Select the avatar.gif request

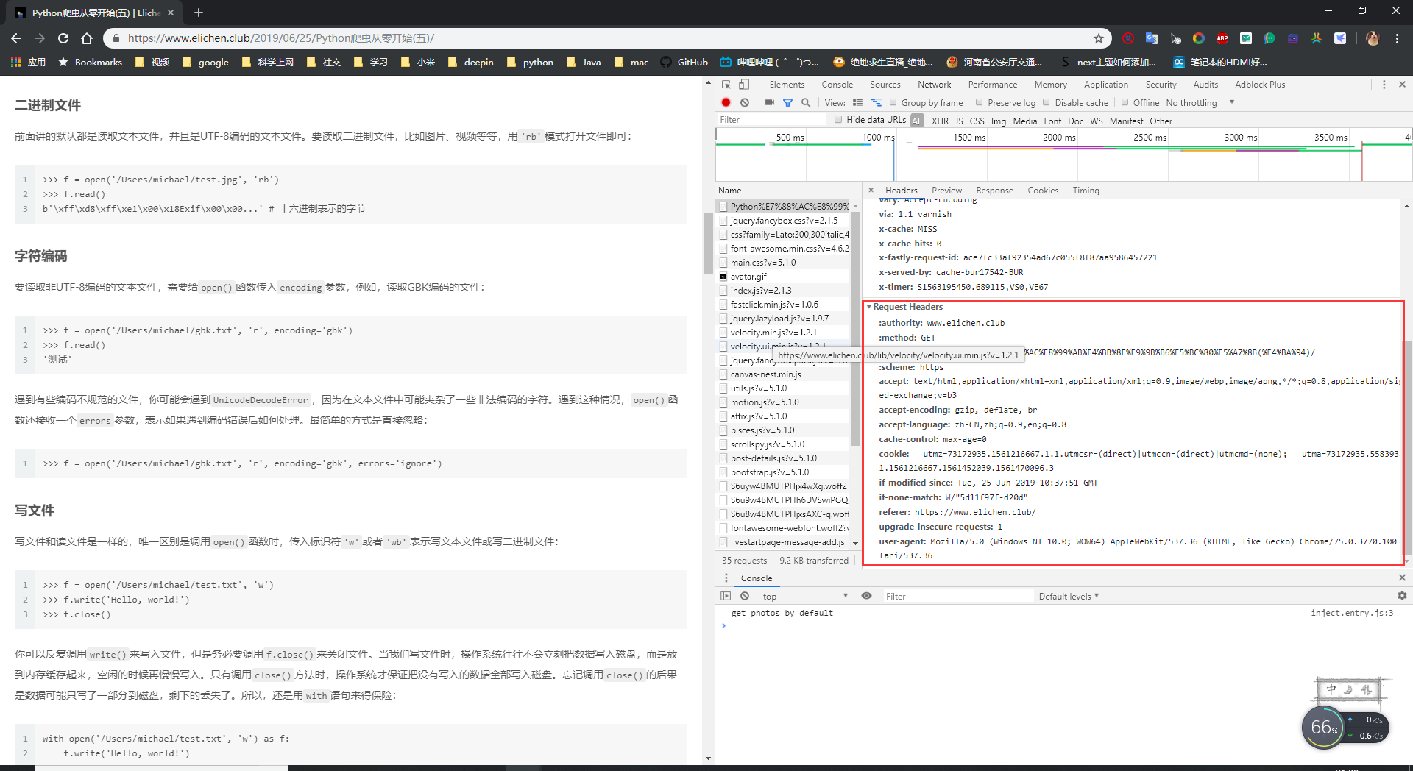click(784, 277)
